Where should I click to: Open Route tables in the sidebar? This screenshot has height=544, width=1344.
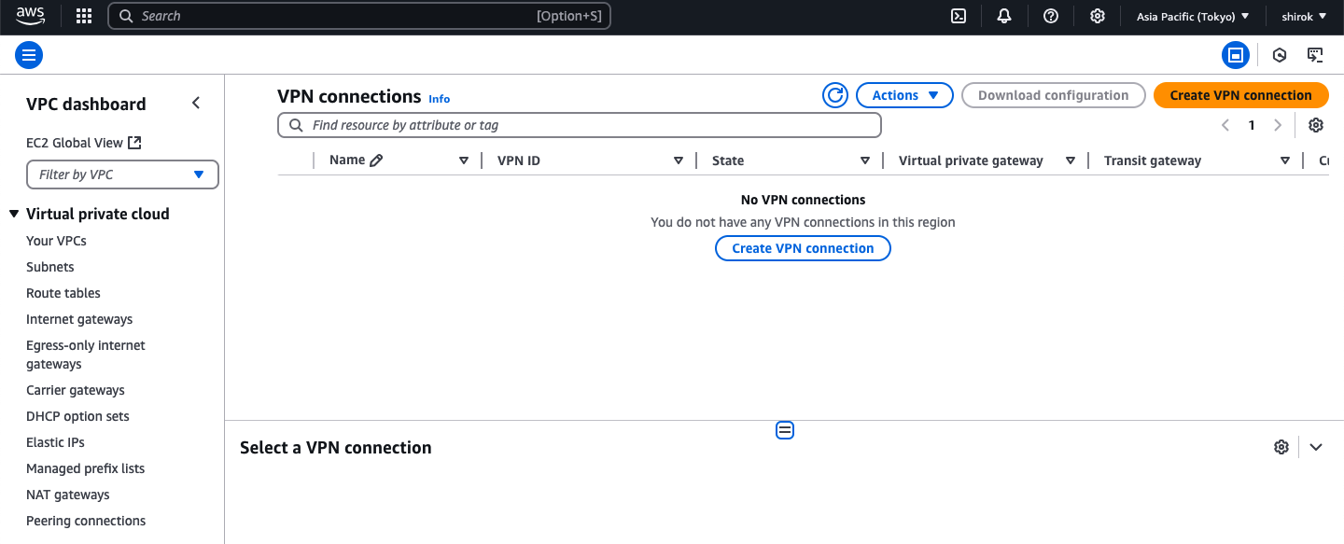[x=63, y=293]
